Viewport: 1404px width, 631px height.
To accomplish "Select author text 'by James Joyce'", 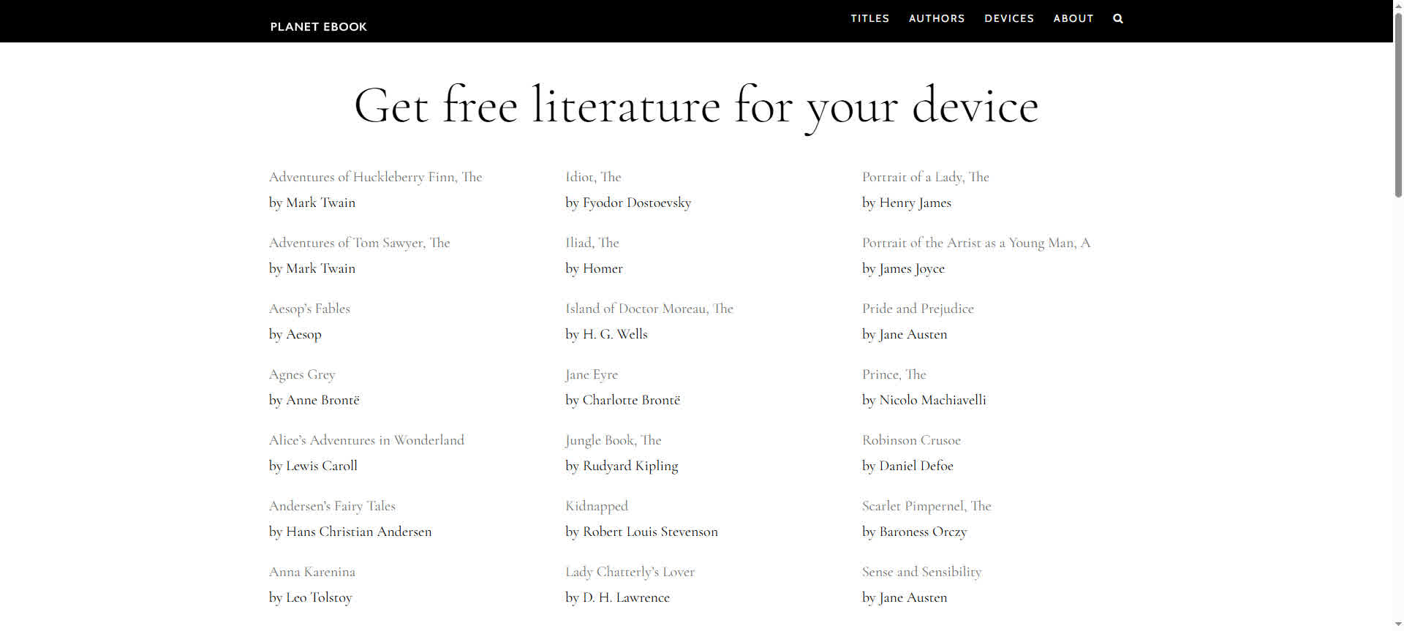I will (x=904, y=268).
